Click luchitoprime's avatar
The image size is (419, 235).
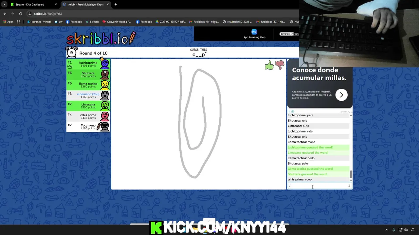105,64
